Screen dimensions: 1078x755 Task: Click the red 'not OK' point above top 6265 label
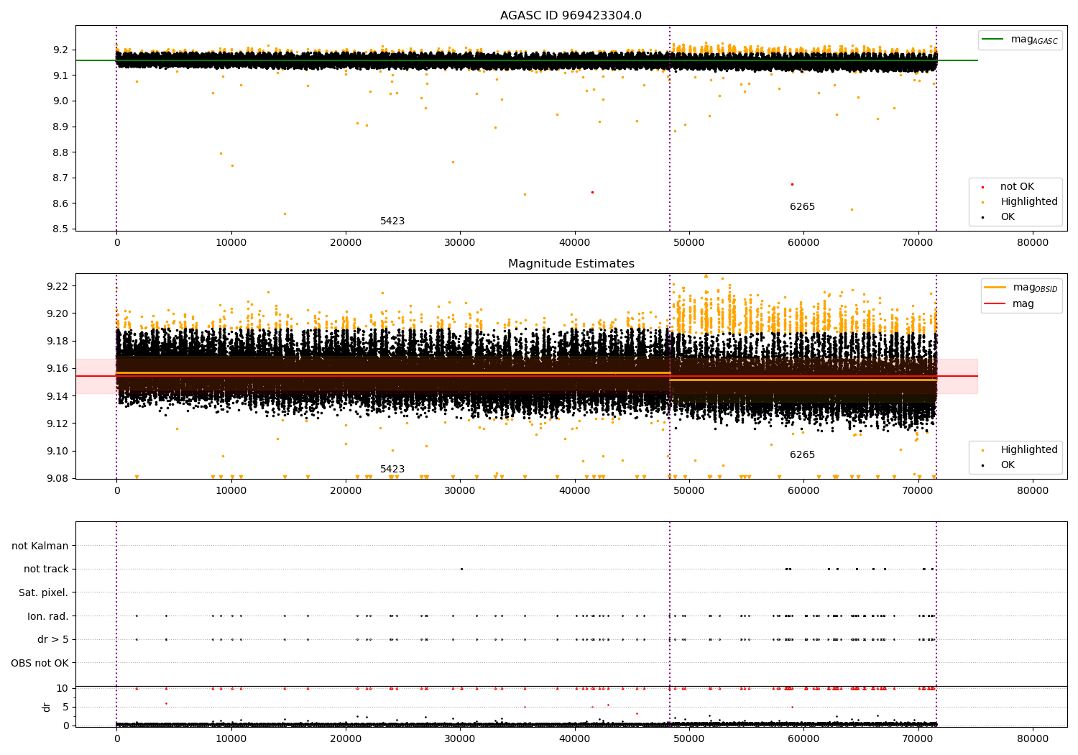point(792,184)
